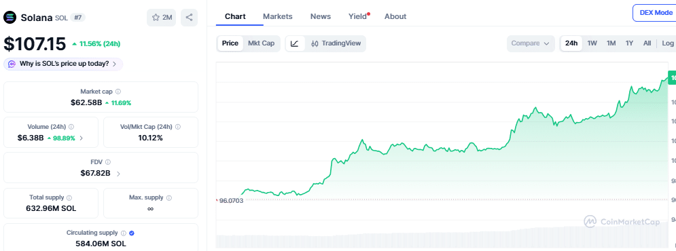Viewport: 676px width, 251px height.
Task: Click the info icon beside Vol/Mkt Cap (24h)
Action: click(178, 127)
